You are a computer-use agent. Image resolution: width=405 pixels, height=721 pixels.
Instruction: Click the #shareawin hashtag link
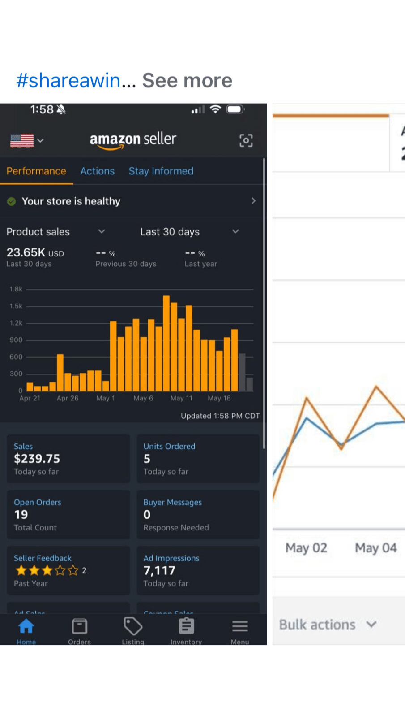point(68,80)
